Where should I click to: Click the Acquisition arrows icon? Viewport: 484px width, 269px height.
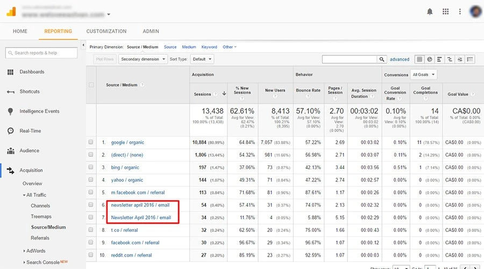coord(11,170)
